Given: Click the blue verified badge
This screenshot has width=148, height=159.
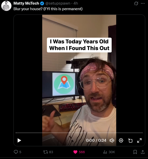Looking at the screenshot, I should (x=42, y=4).
